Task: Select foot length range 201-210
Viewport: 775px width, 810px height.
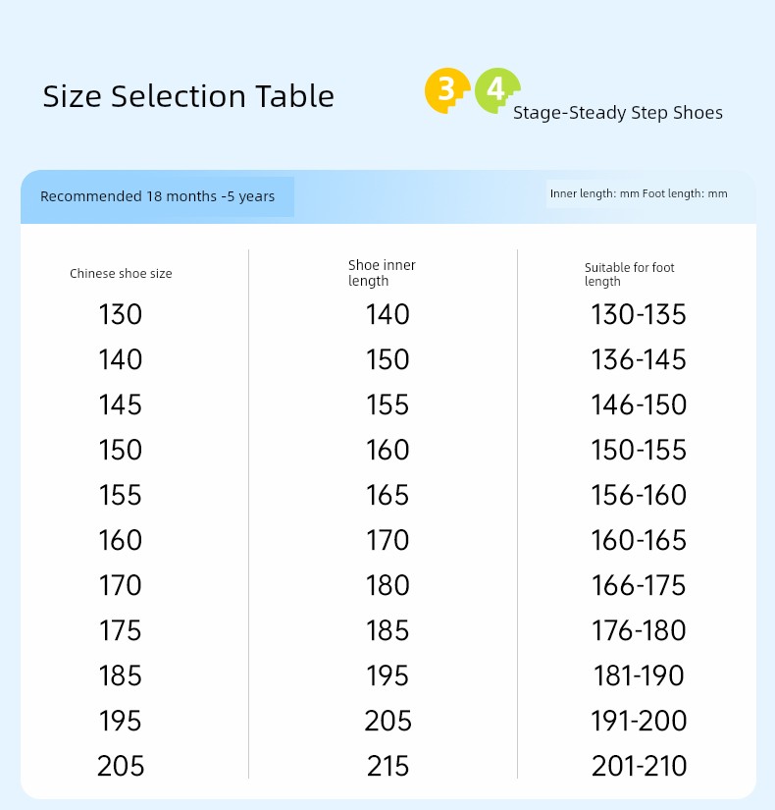Action: pyautogui.click(x=640, y=766)
